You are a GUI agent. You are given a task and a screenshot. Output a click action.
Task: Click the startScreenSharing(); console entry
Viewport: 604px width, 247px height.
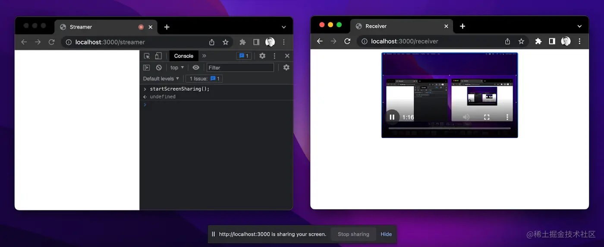tap(179, 89)
